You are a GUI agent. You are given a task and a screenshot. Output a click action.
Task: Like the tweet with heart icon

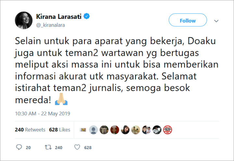(77, 147)
